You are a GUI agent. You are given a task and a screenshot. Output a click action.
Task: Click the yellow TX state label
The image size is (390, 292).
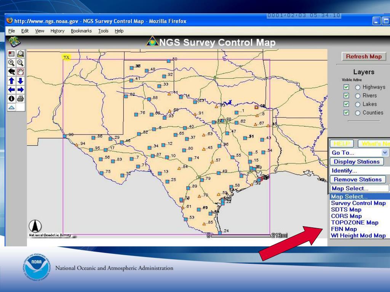pos(66,57)
